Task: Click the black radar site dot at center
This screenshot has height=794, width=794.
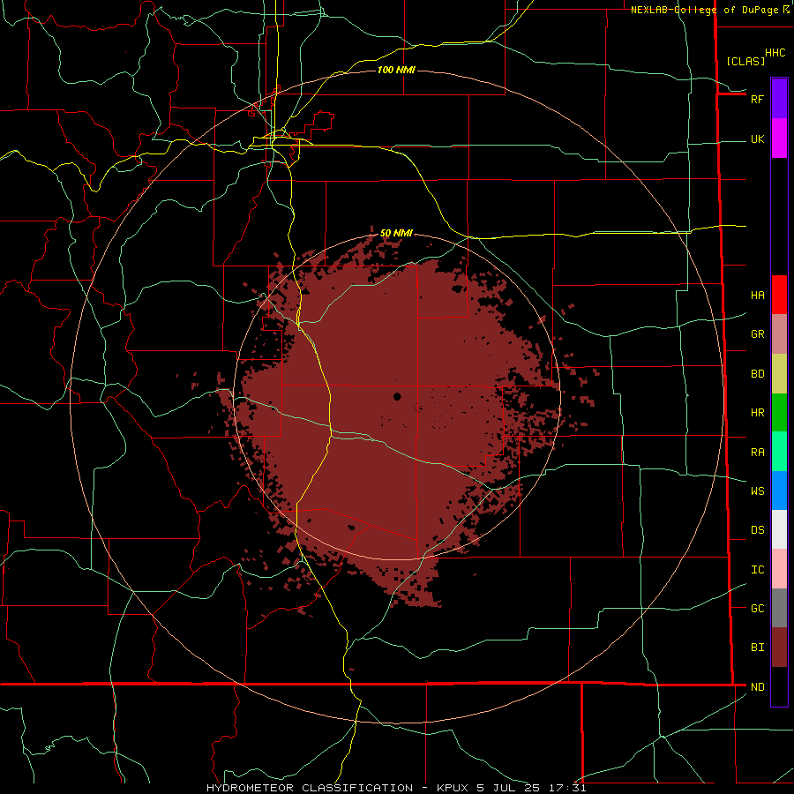Action: (x=397, y=396)
